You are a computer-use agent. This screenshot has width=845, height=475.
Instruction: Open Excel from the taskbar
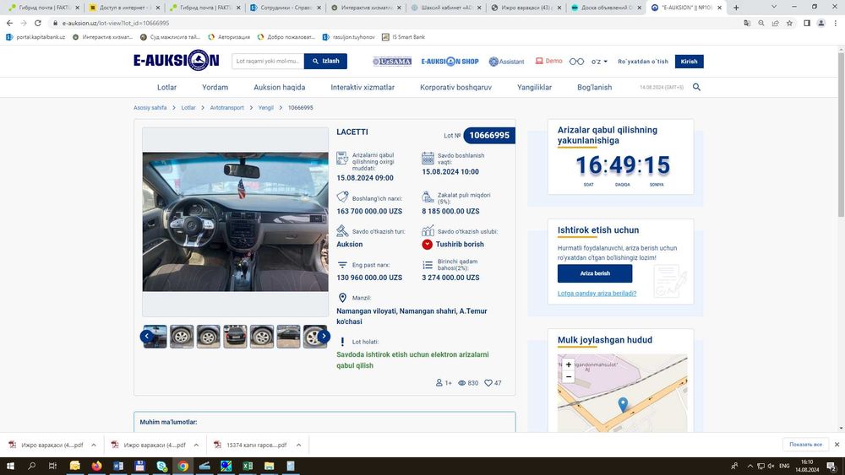tap(248, 466)
